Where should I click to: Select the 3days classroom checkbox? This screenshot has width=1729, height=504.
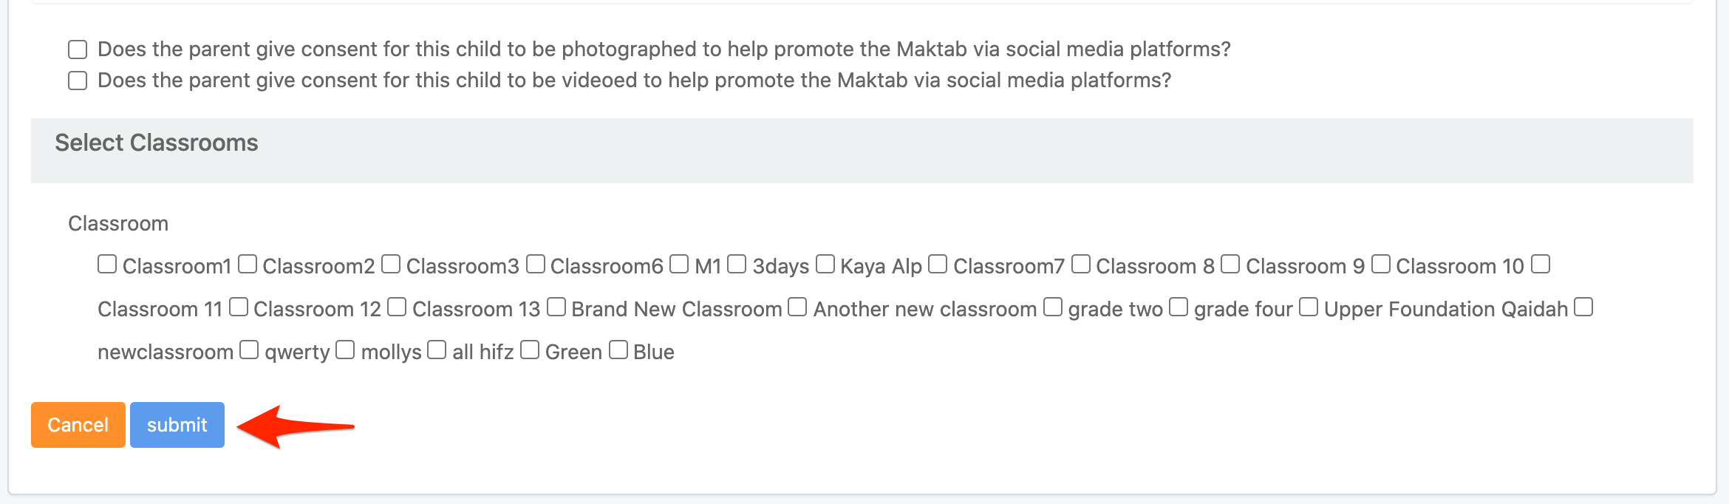(737, 265)
